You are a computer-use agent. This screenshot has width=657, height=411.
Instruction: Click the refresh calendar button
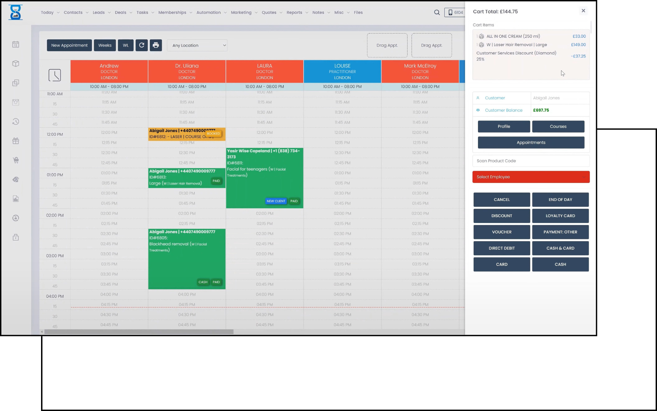142,45
